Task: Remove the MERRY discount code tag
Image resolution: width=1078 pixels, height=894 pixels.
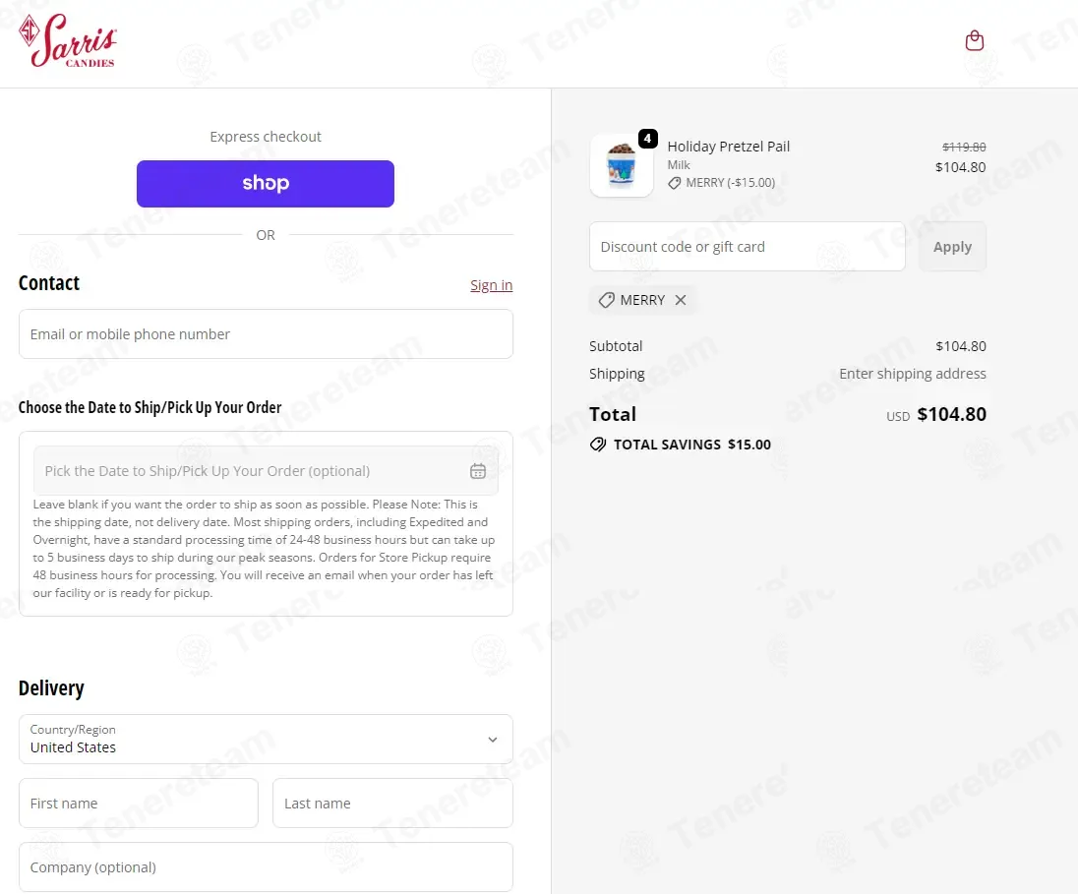Action: click(681, 300)
